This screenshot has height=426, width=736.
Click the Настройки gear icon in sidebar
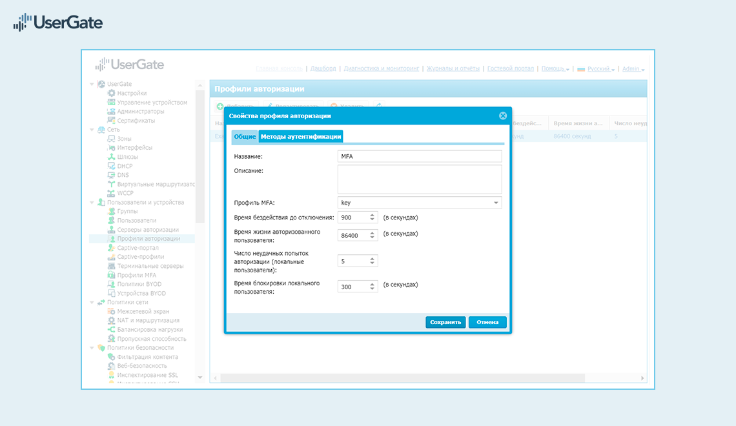111,94
